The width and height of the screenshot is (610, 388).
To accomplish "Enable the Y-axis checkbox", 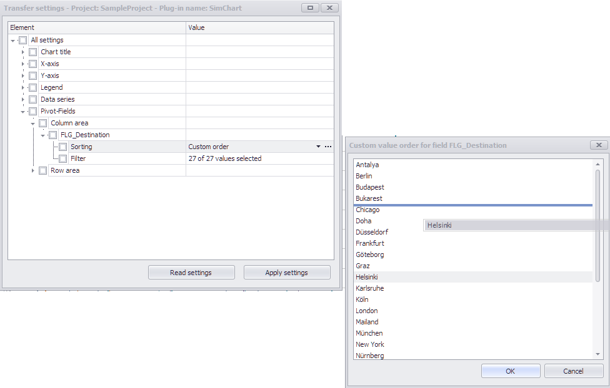I will pyautogui.click(x=33, y=75).
